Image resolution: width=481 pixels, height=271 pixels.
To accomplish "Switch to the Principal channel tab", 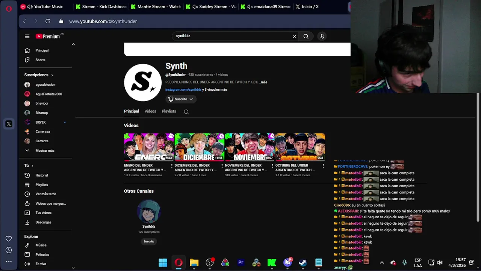I will pyautogui.click(x=131, y=111).
